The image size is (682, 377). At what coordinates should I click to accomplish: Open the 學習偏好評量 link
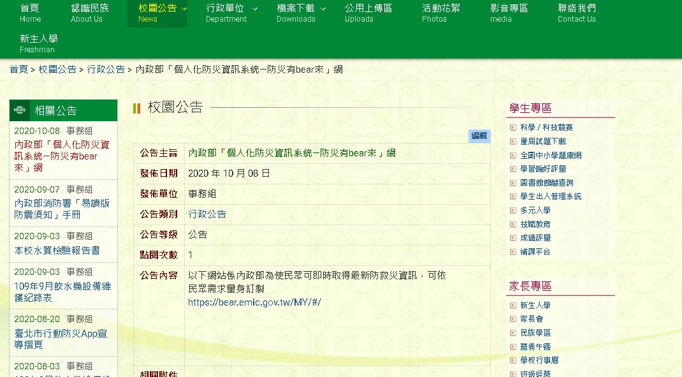(543, 169)
